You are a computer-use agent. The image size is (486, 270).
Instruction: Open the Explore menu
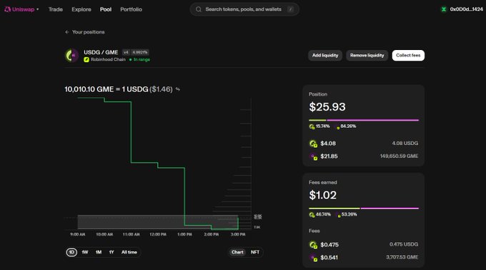[81, 9]
